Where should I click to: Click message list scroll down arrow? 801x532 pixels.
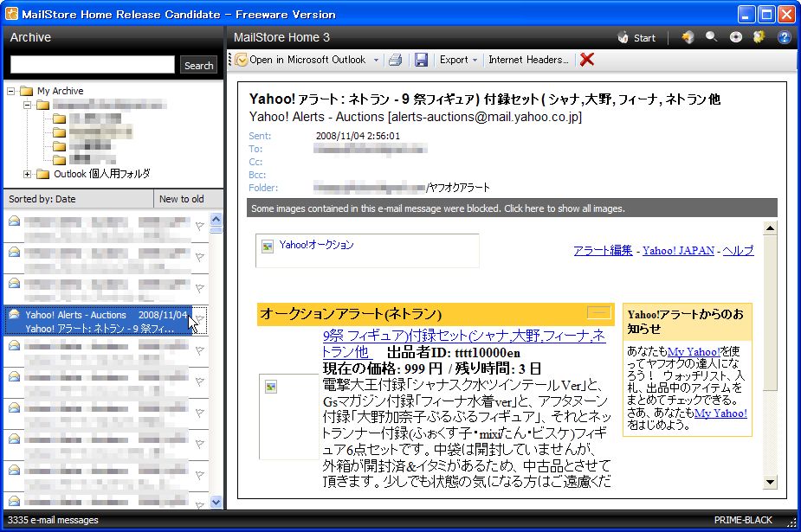[216, 502]
